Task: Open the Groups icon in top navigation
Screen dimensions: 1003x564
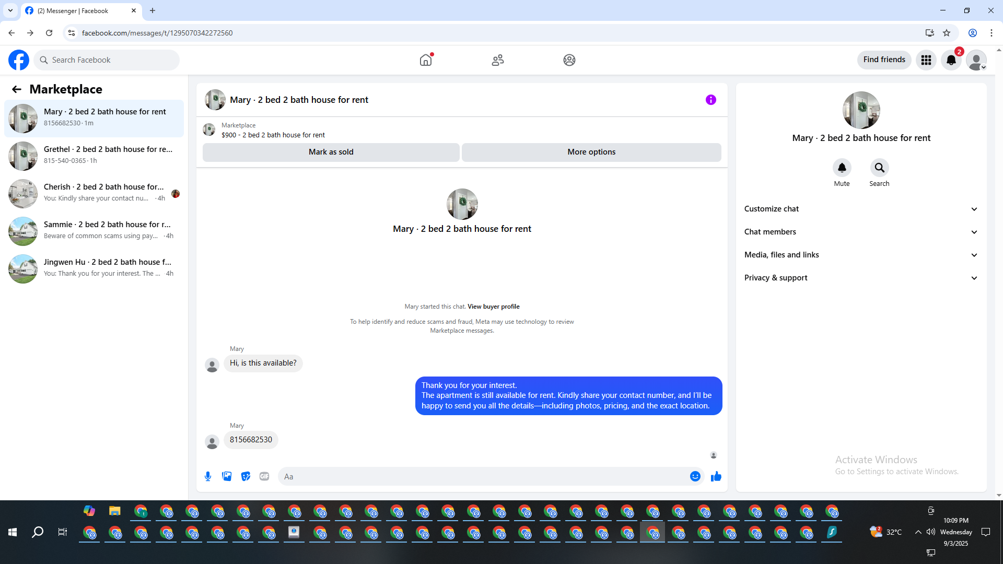Action: point(569,60)
